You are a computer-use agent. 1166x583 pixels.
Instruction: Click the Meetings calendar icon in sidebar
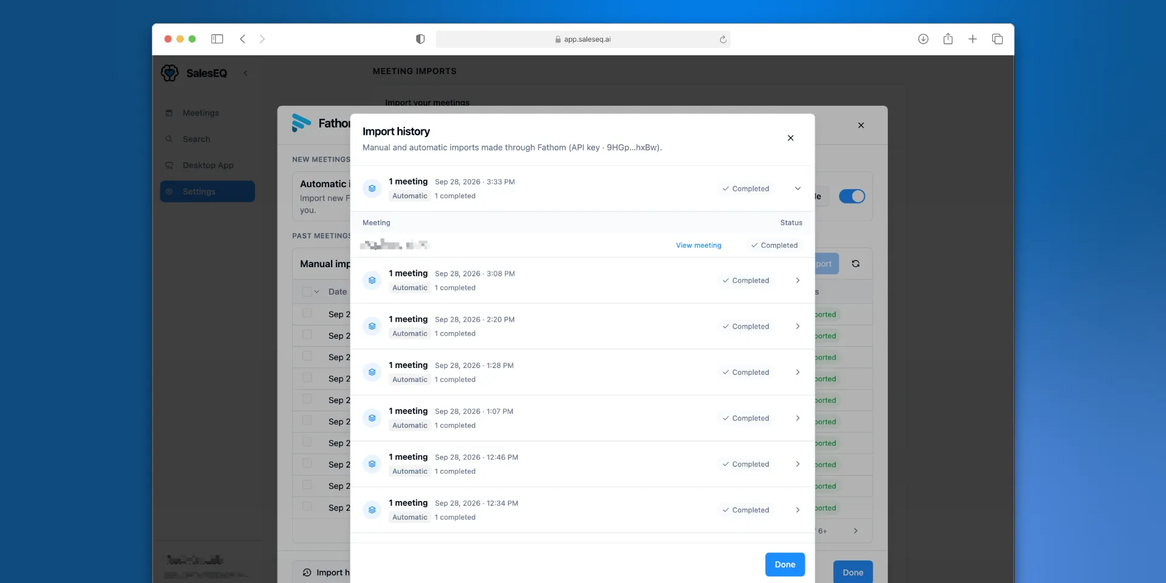169,113
